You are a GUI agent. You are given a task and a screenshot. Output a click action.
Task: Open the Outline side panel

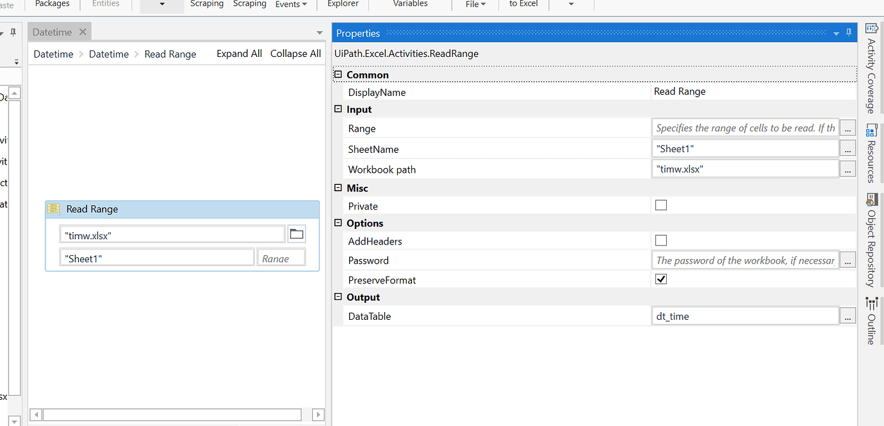(871, 321)
